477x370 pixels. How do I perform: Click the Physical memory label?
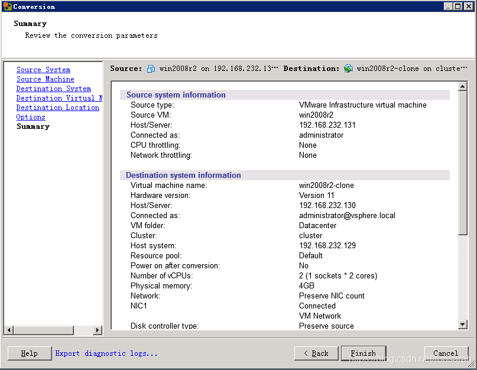161,285
